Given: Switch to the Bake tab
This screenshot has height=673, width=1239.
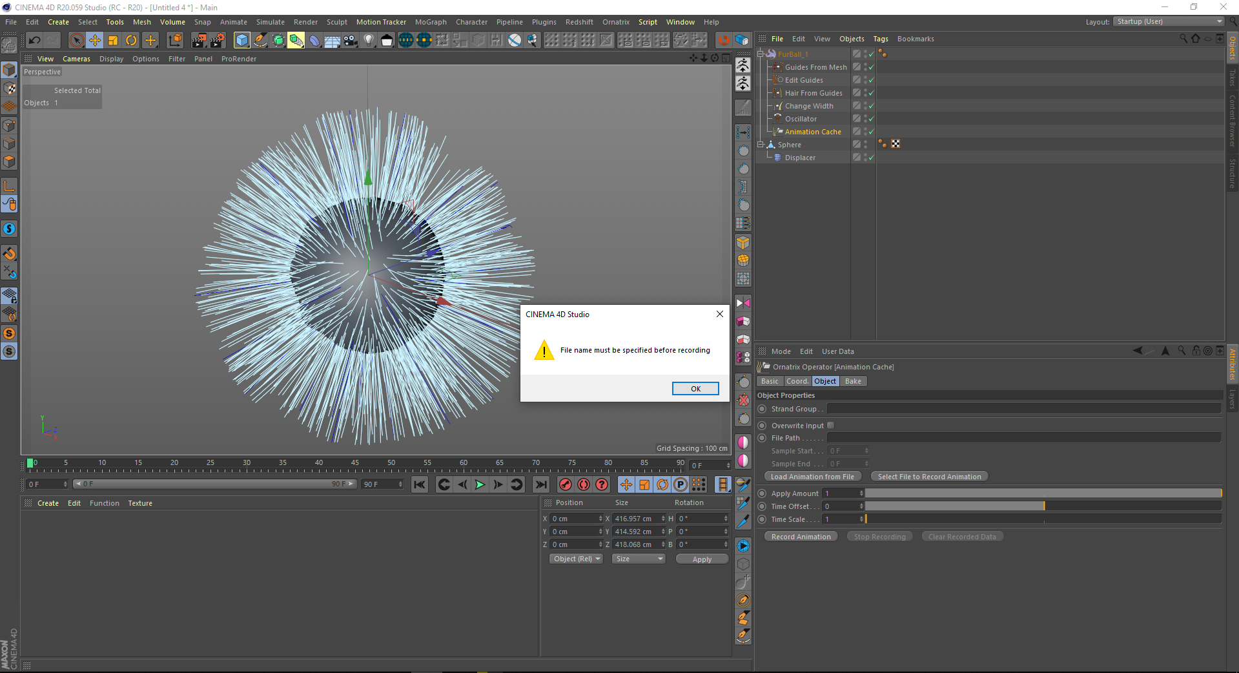Looking at the screenshot, I should tap(853, 381).
